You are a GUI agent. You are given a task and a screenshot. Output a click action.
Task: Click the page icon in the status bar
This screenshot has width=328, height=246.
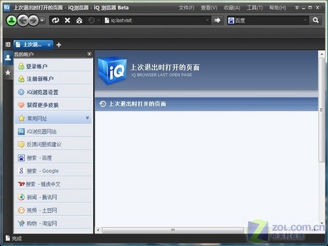point(8,238)
